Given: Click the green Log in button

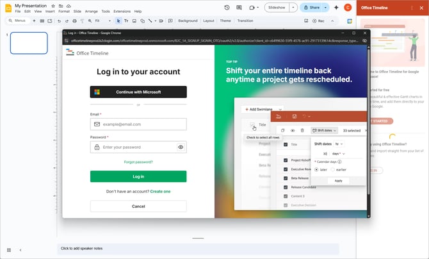Looking at the screenshot, I should tap(138, 176).
